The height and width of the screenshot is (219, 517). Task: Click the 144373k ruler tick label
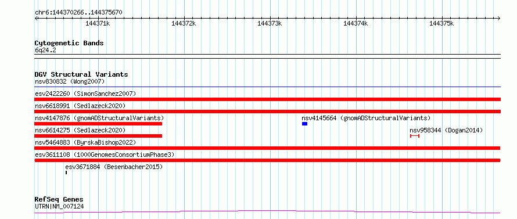270,23
